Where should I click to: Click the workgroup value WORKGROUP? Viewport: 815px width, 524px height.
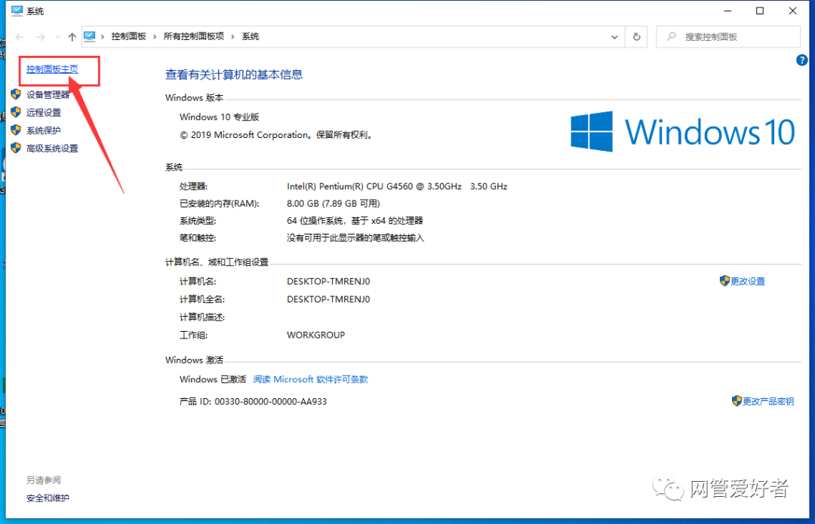point(316,335)
